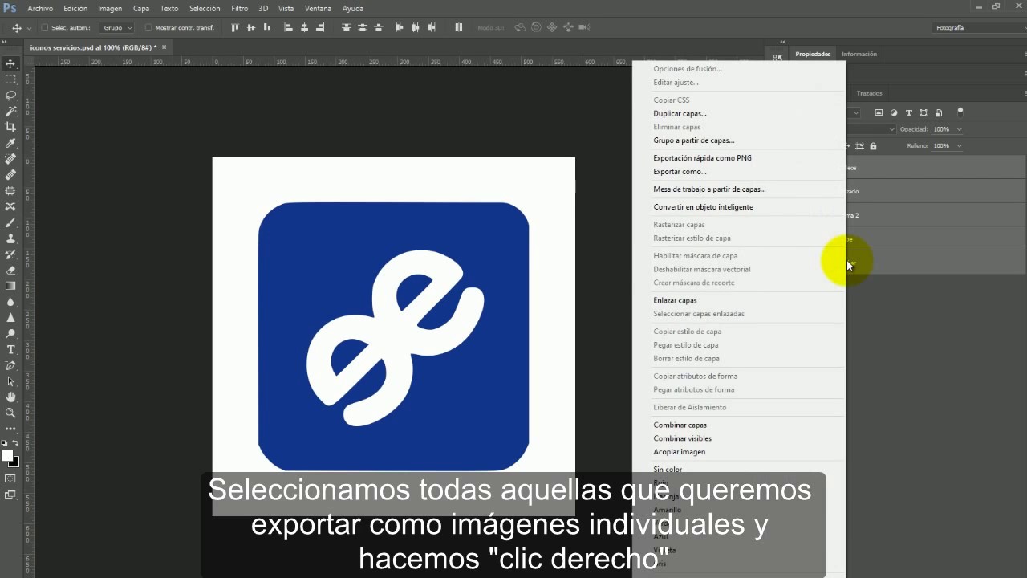Enable Mostrar contr. transf. checkbox
The width and height of the screenshot is (1027, 578).
(148, 28)
